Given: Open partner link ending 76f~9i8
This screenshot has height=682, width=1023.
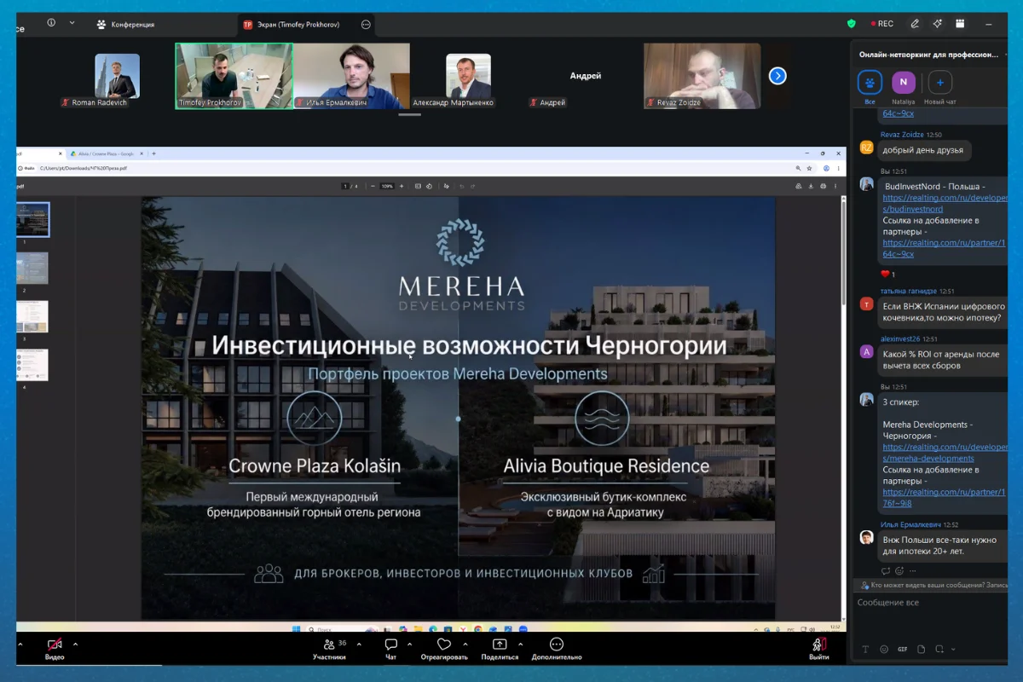Looking at the screenshot, I should [945, 497].
